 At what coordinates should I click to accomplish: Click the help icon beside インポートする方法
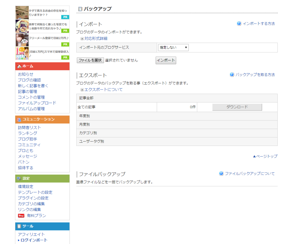click(239, 24)
